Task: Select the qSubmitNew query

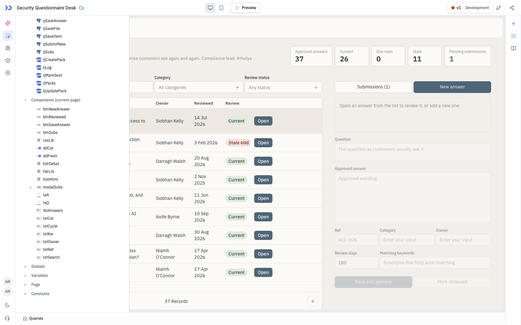Action: [x=54, y=44]
